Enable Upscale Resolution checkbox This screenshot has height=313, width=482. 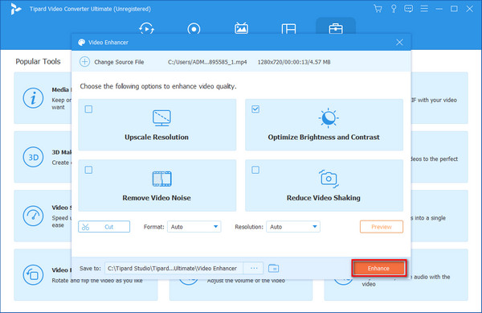[x=88, y=109]
